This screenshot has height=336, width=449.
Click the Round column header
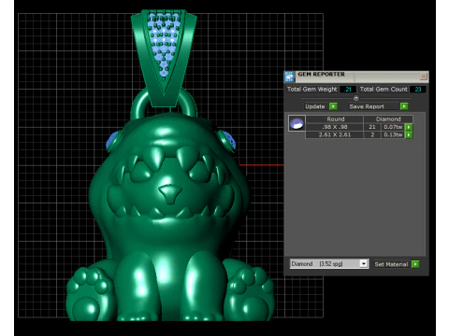335,119
